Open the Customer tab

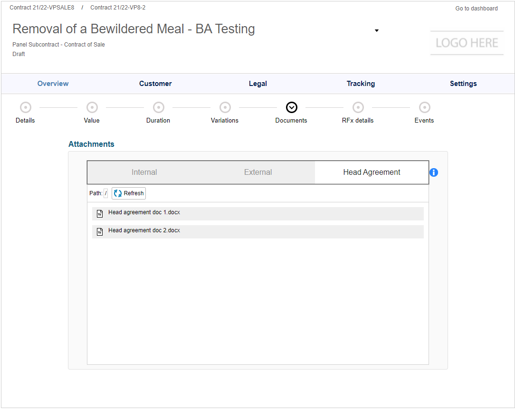pos(155,84)
